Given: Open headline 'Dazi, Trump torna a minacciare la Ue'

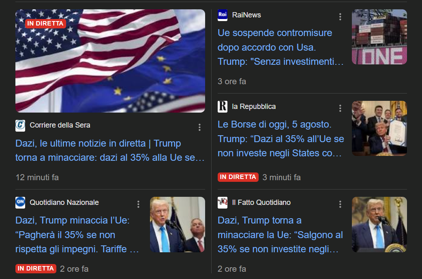Looking at the screenshot, I should coord(280,234).
